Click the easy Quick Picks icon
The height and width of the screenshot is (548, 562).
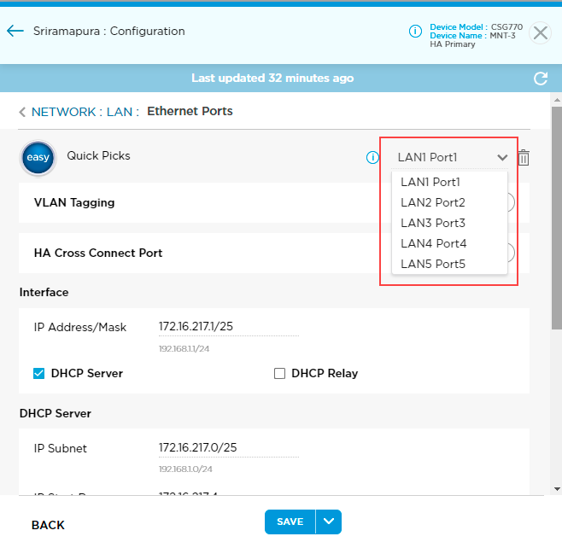click(x=38, y=158)
